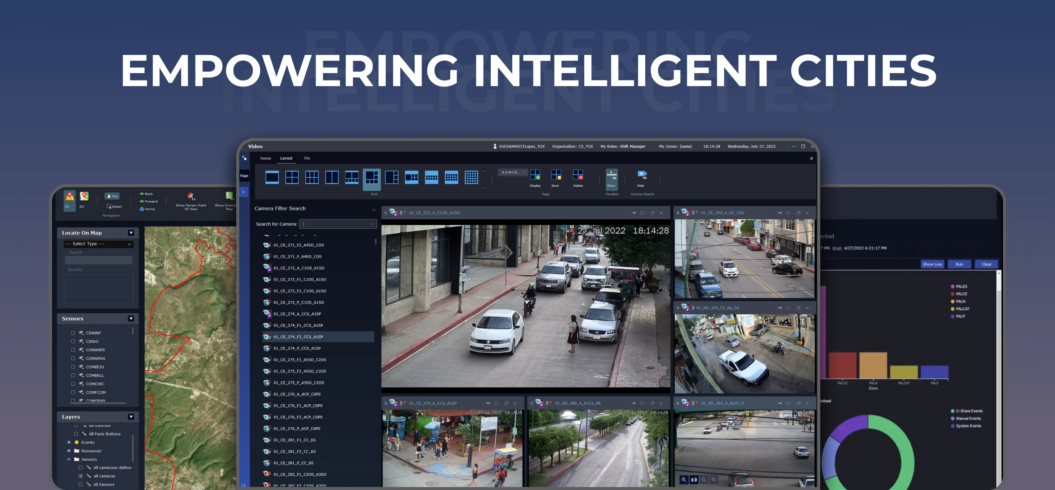This screenshot has height=490, width=1055.
Task: Check the COMAMFR sensor checkbox
Action: [73, 350]
